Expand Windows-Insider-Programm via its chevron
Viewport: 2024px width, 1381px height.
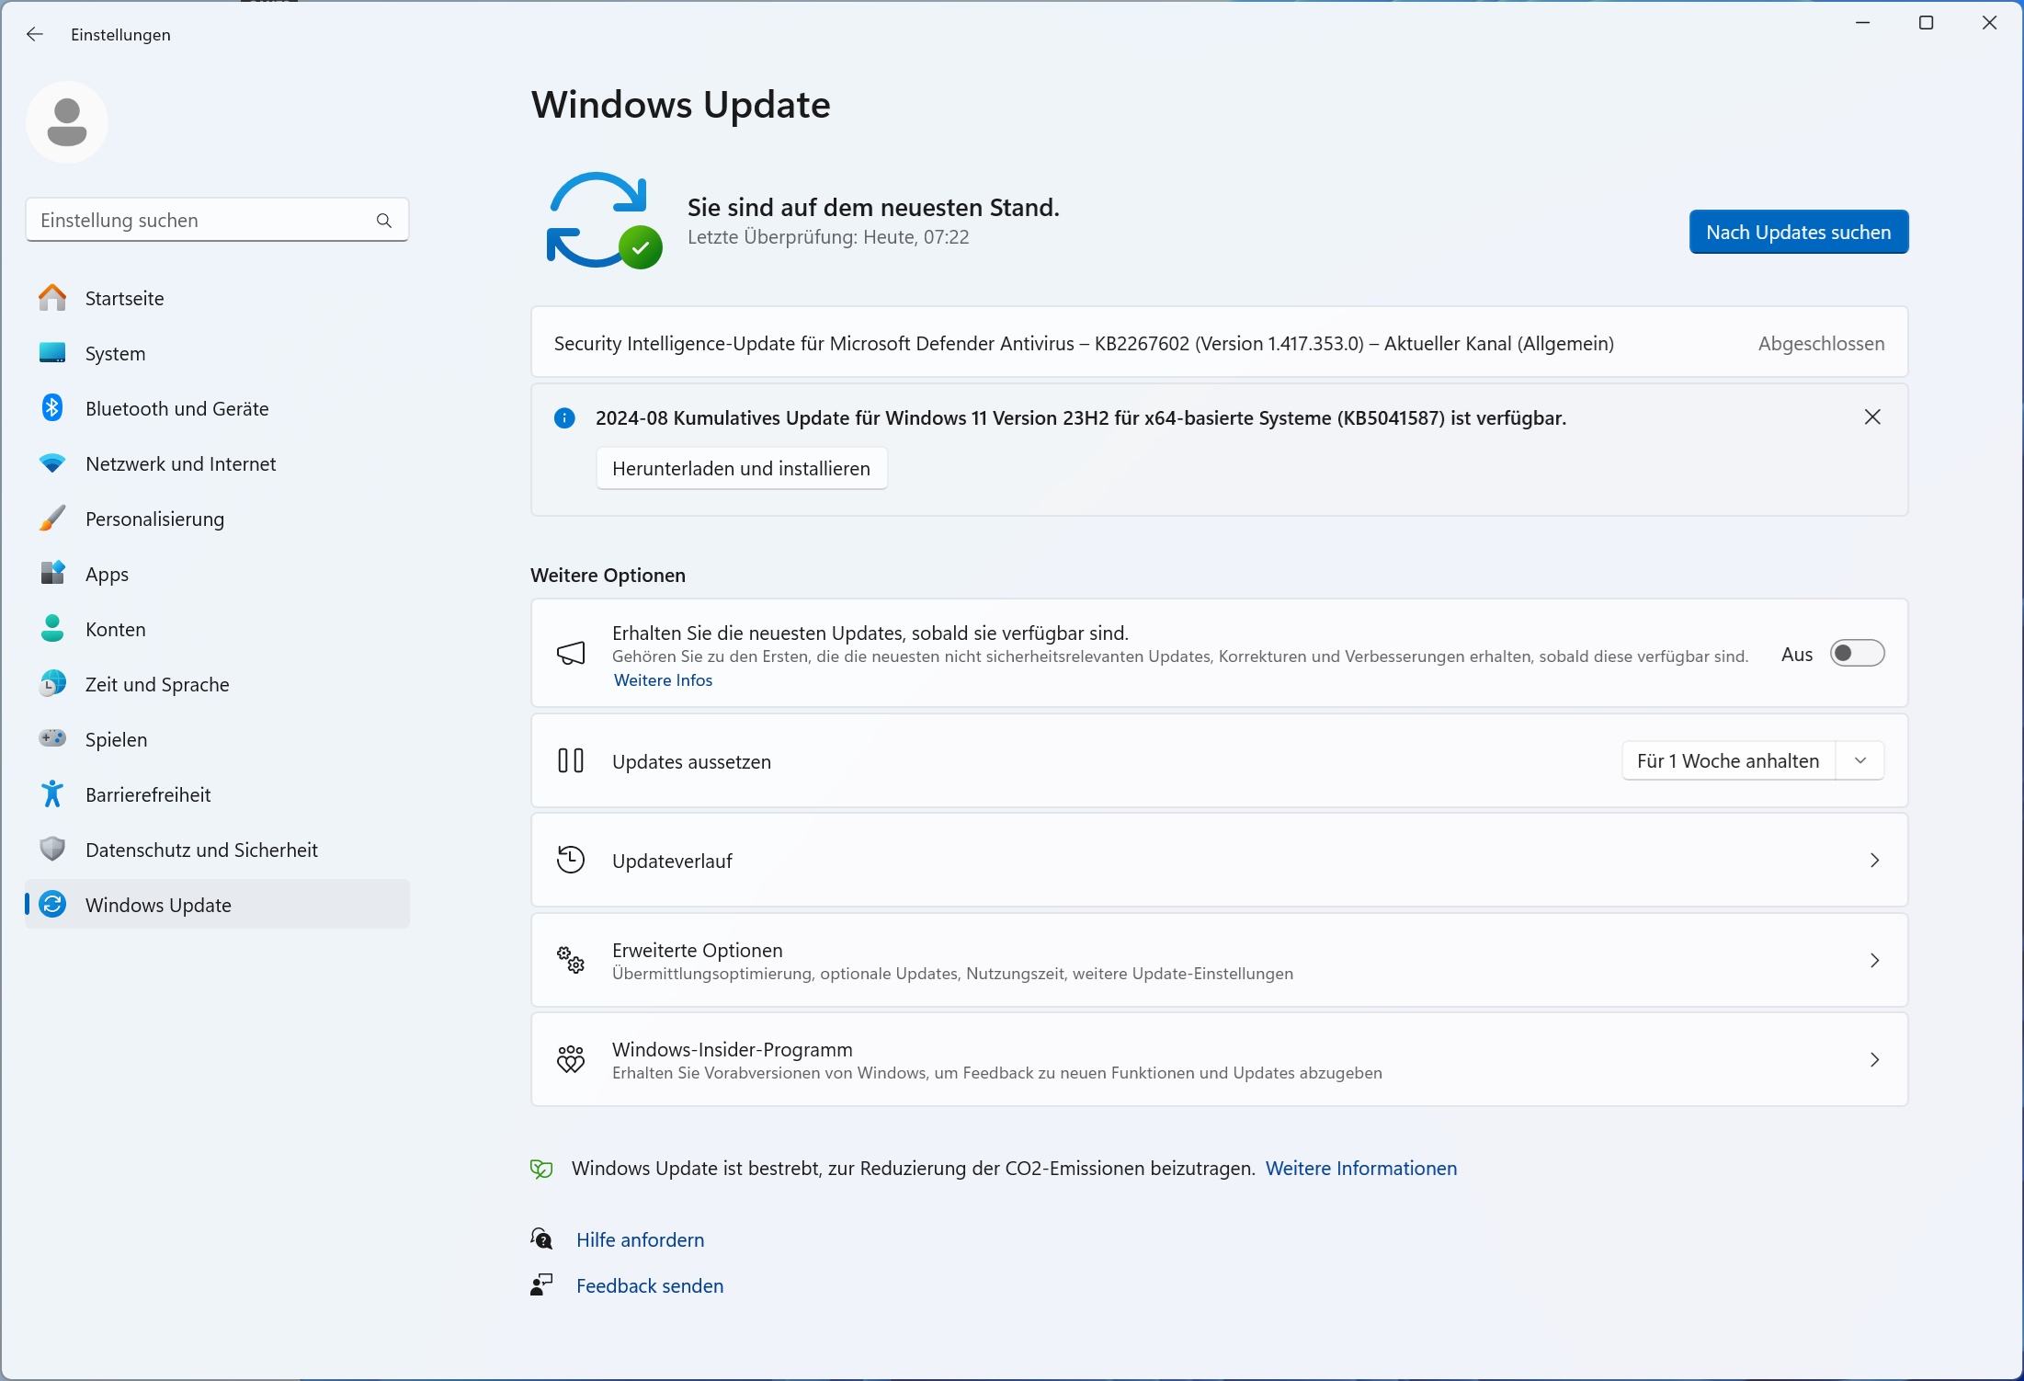click(x=1874, y=1060)
